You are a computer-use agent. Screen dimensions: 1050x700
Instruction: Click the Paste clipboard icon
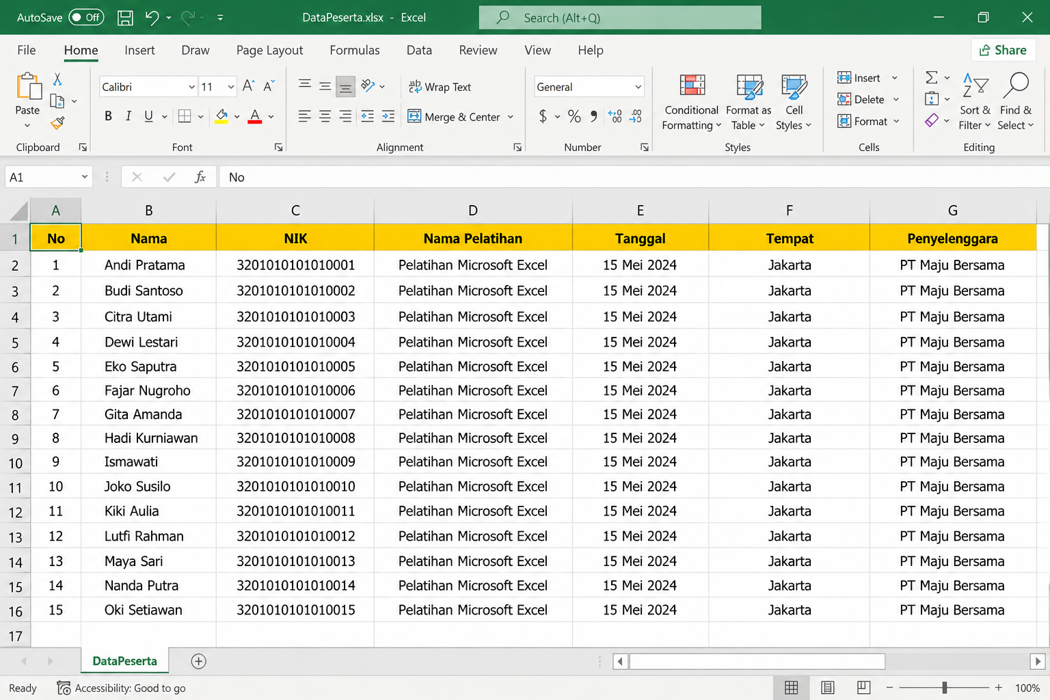coord(28,87)
